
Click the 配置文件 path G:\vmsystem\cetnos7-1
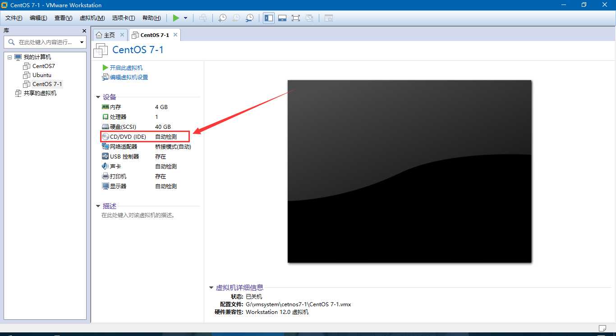[298, 304]
